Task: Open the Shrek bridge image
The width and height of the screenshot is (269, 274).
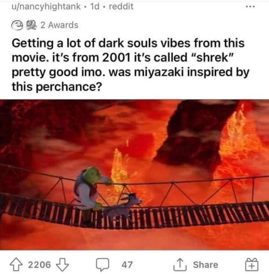Action: (x=134, y=174)
